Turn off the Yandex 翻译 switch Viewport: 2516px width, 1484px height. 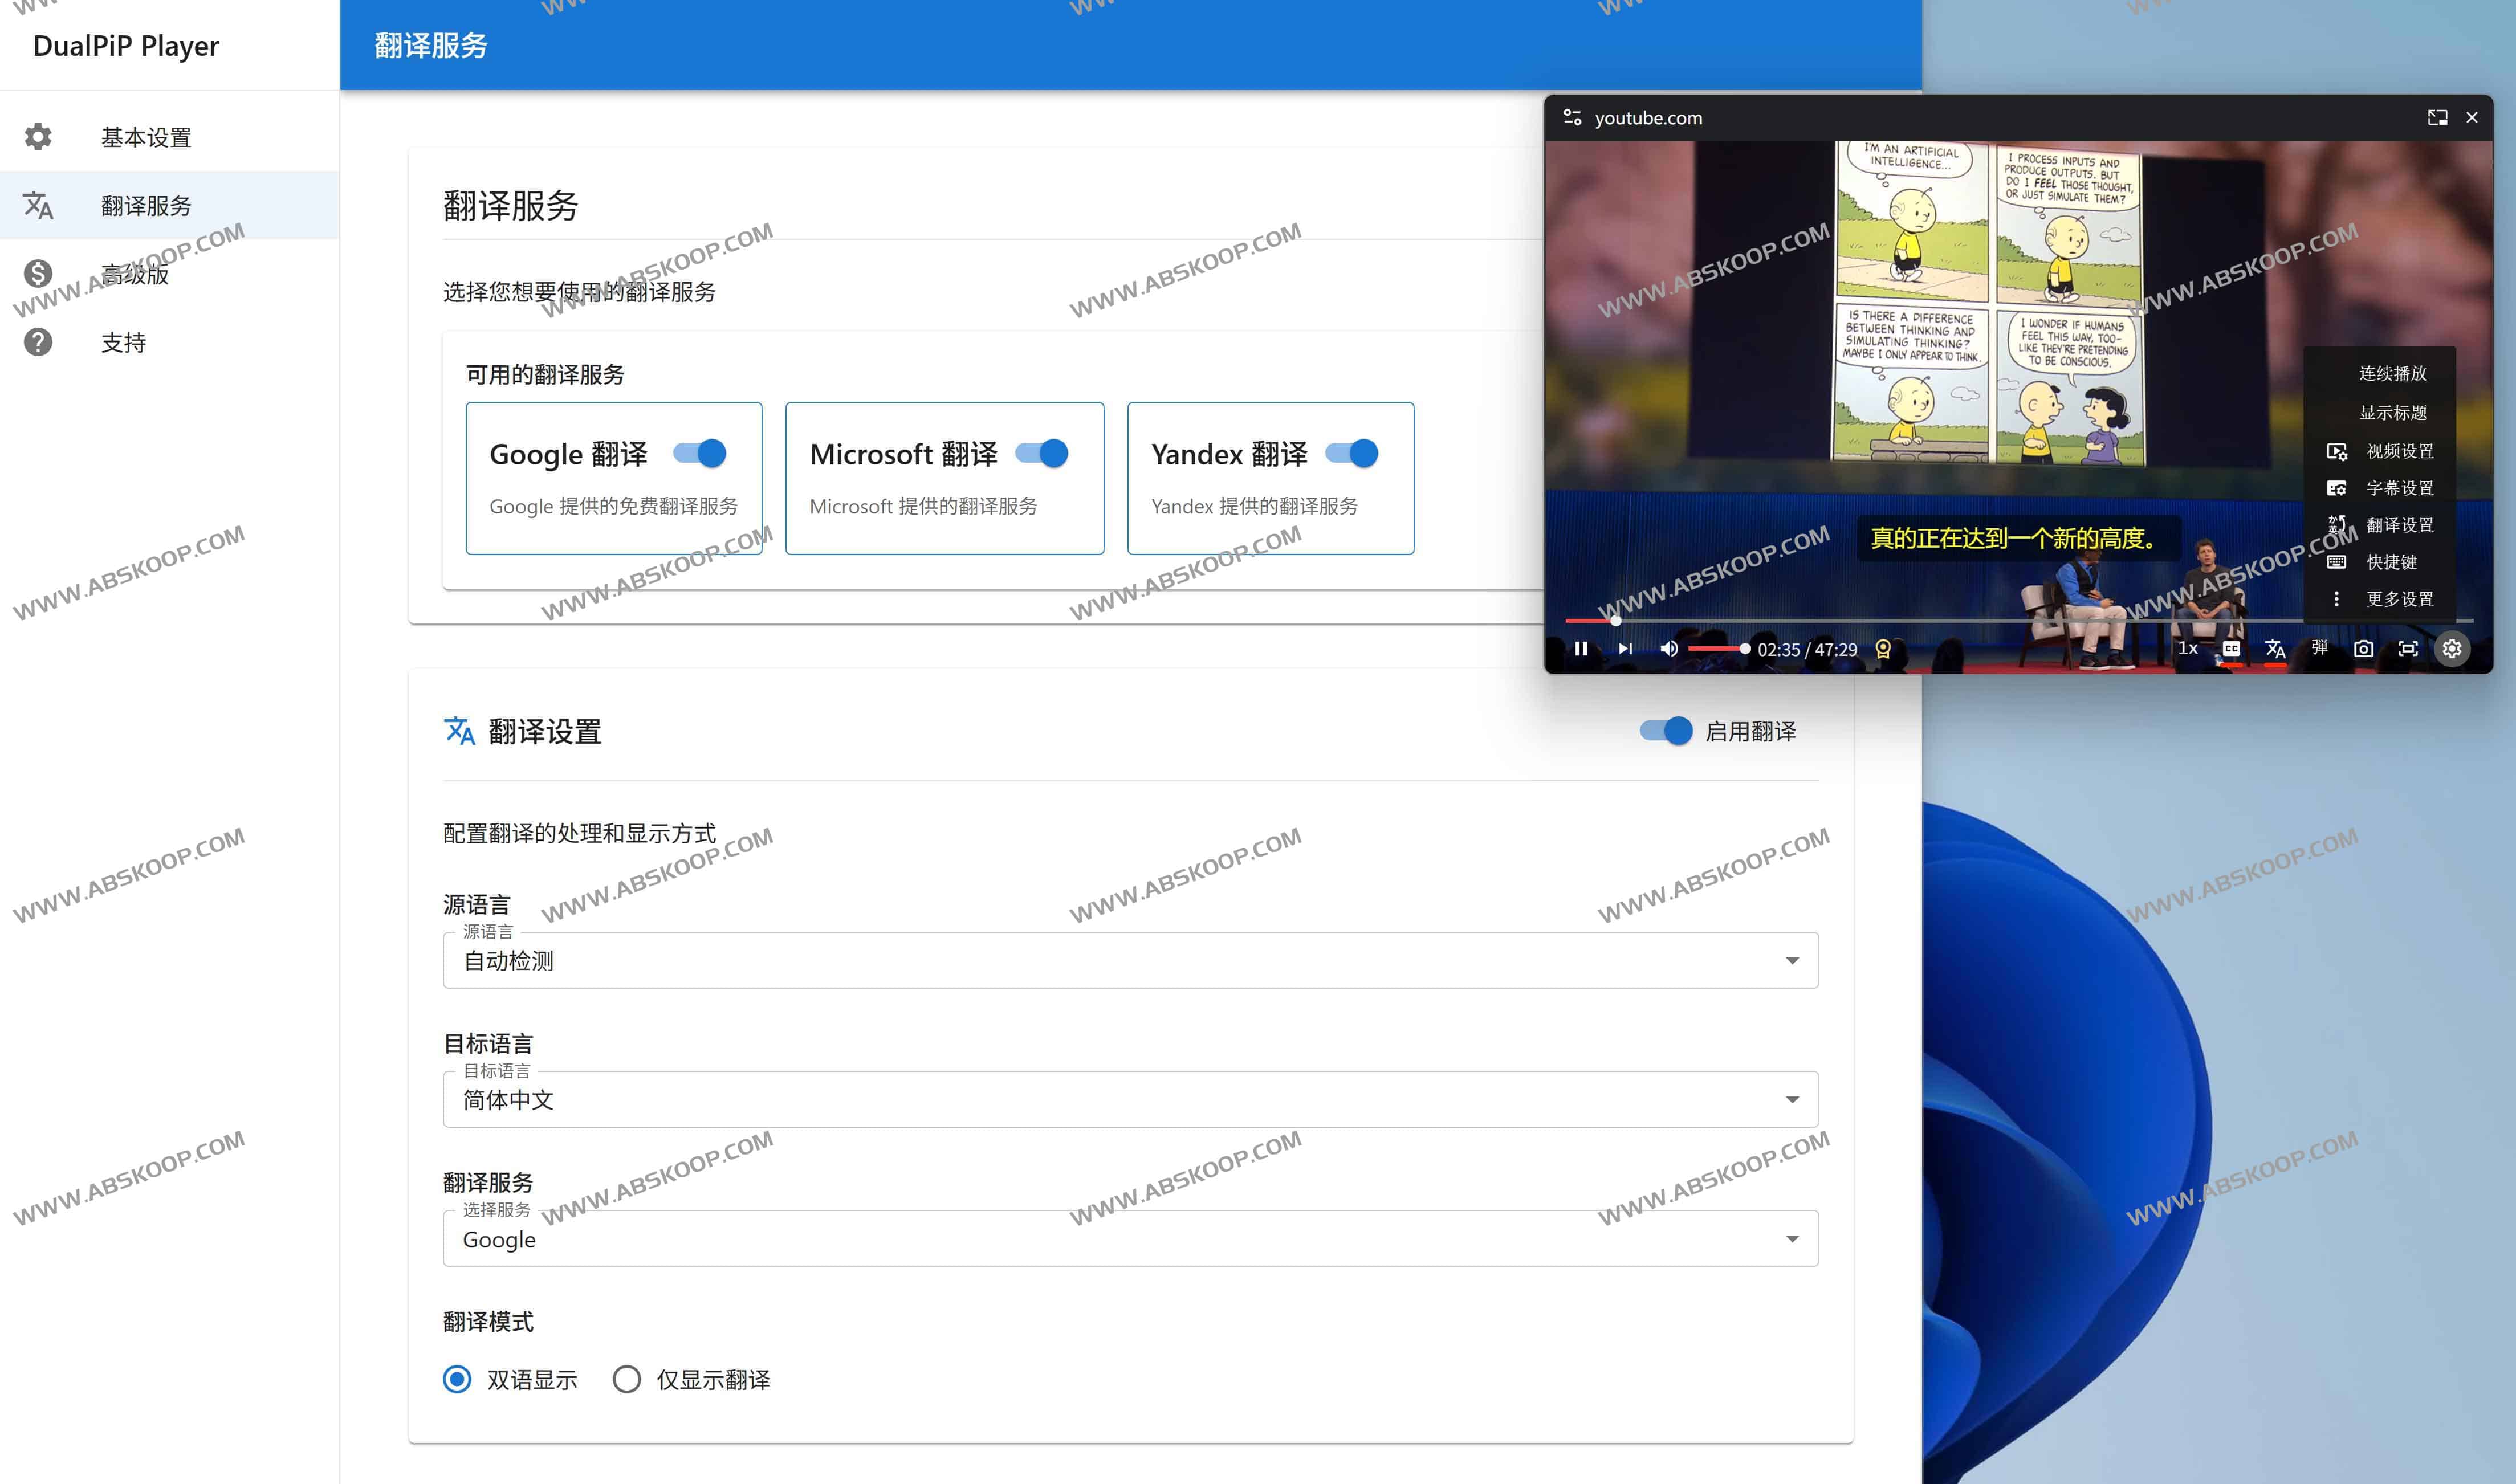tap(1352, 454)
